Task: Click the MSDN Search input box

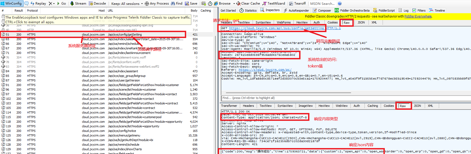Action: pos(322,4)
